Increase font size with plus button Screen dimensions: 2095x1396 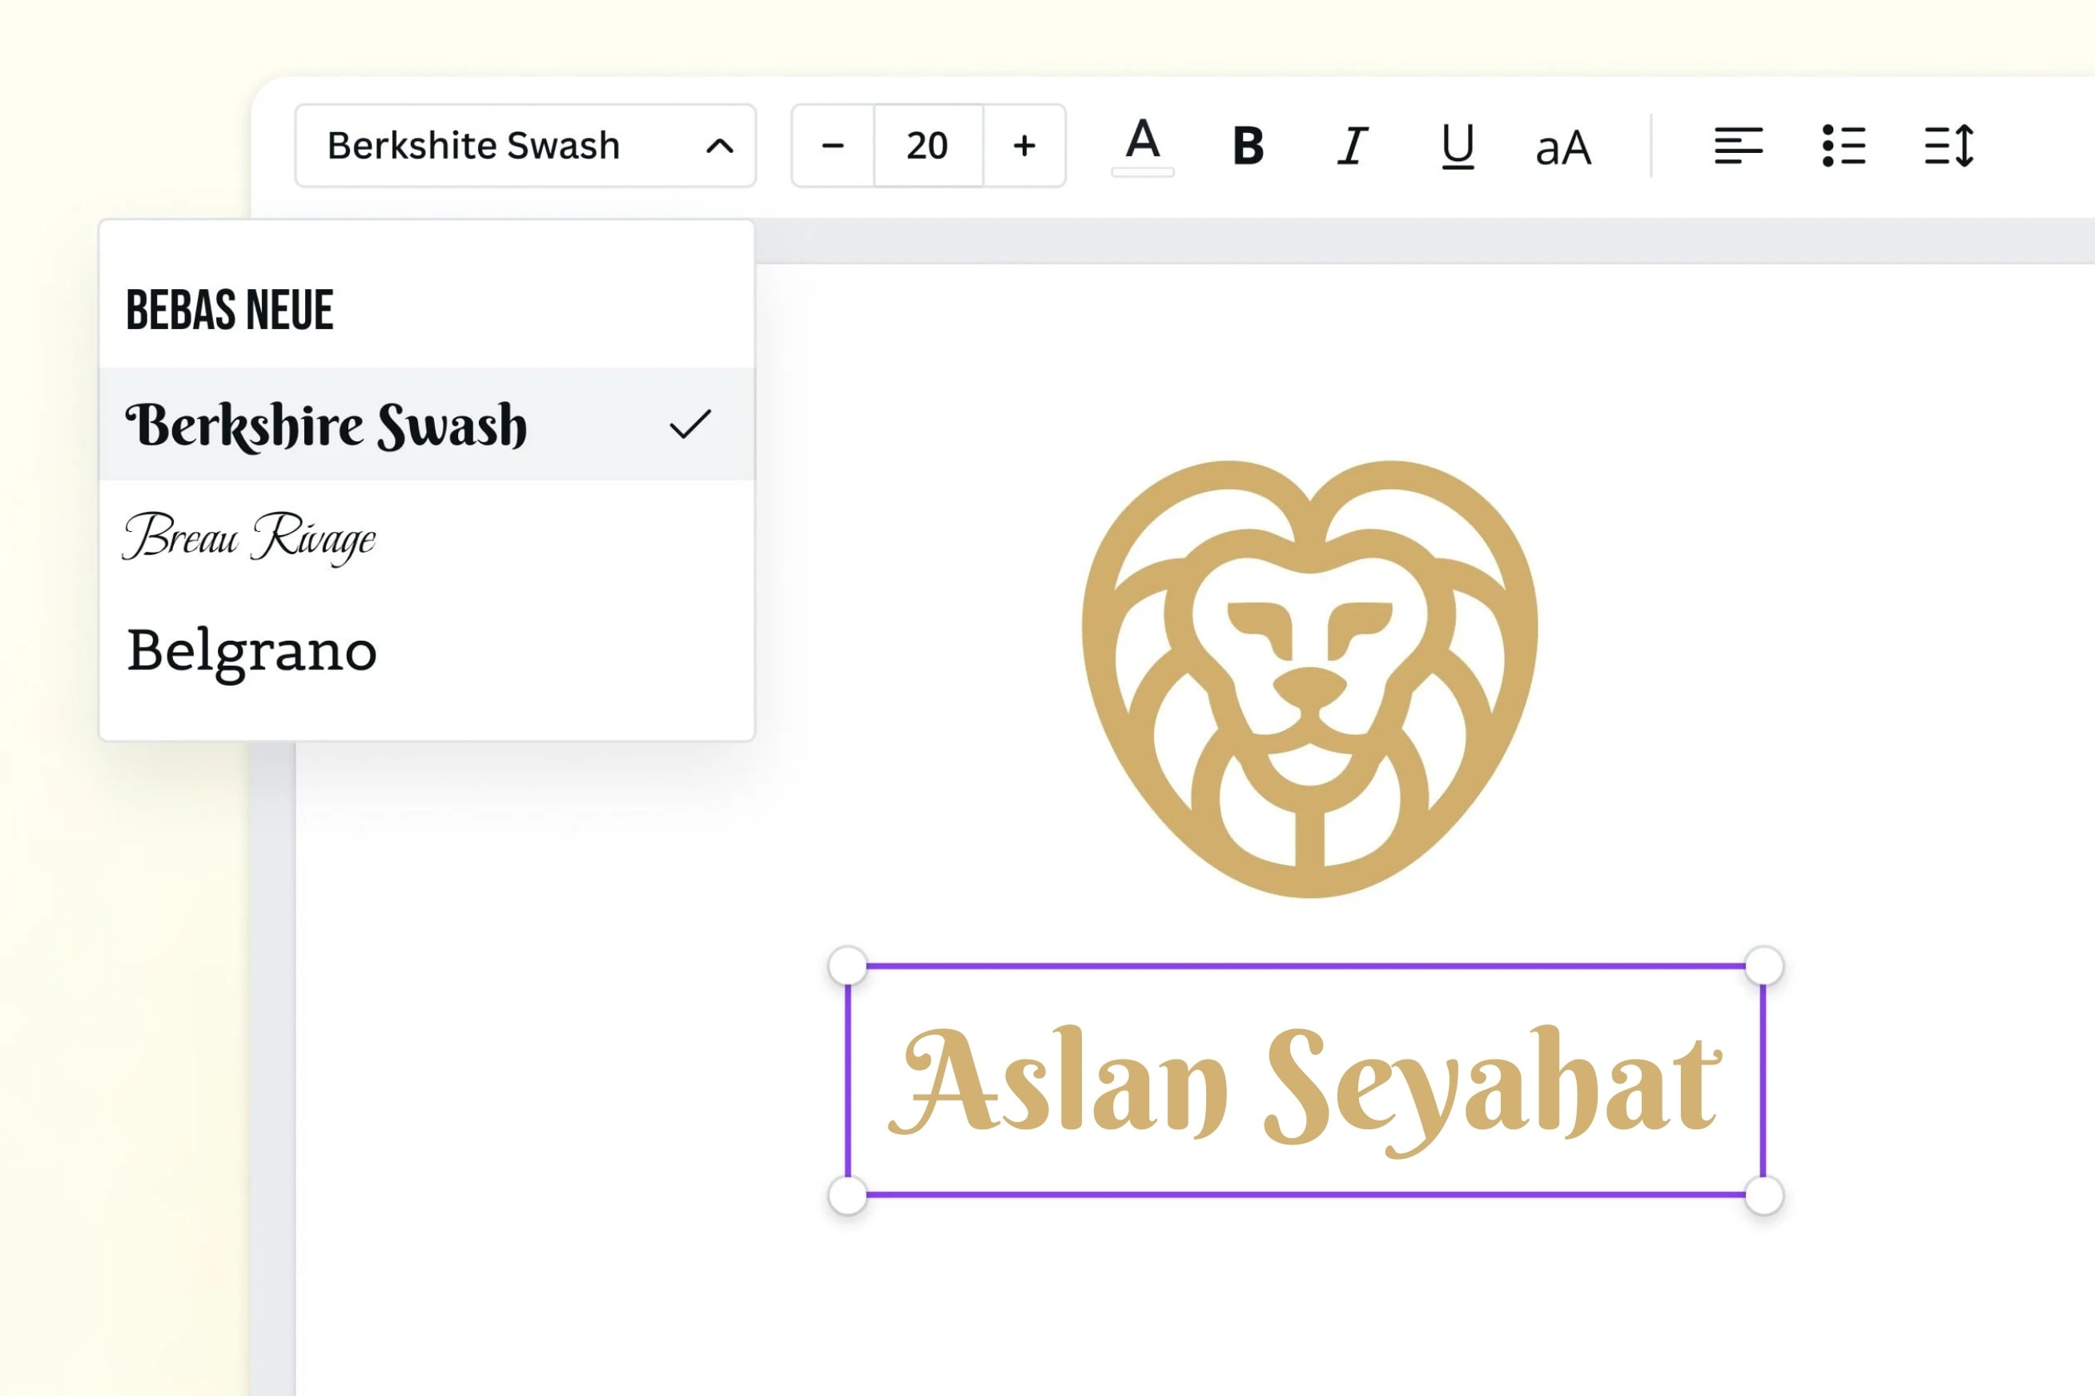(x=1024, y=146)
